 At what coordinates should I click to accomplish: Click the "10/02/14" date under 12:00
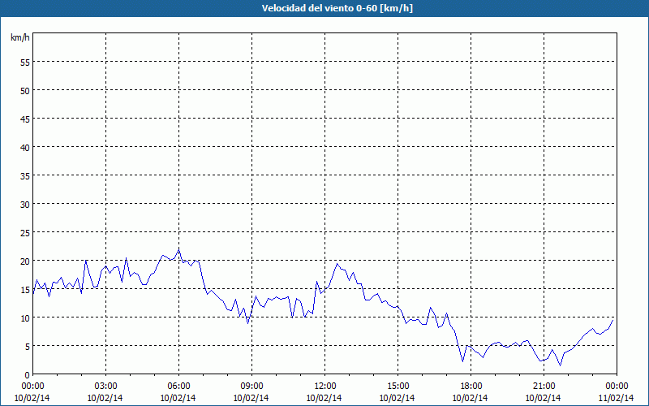pyautogui.click(x=324, y=398)
